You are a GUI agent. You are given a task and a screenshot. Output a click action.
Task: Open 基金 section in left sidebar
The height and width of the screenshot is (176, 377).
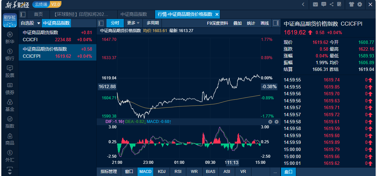[10, 105]
